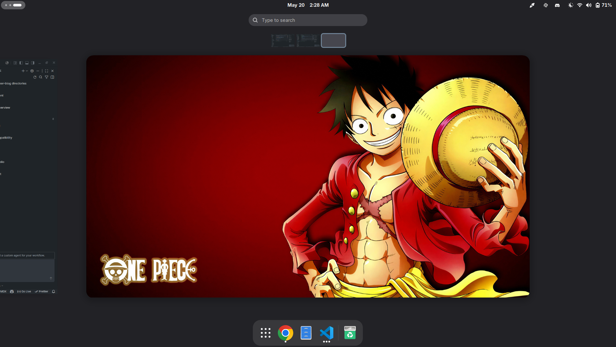Open the date and time clock menu
616x347 pixels.
pos(308,5)
